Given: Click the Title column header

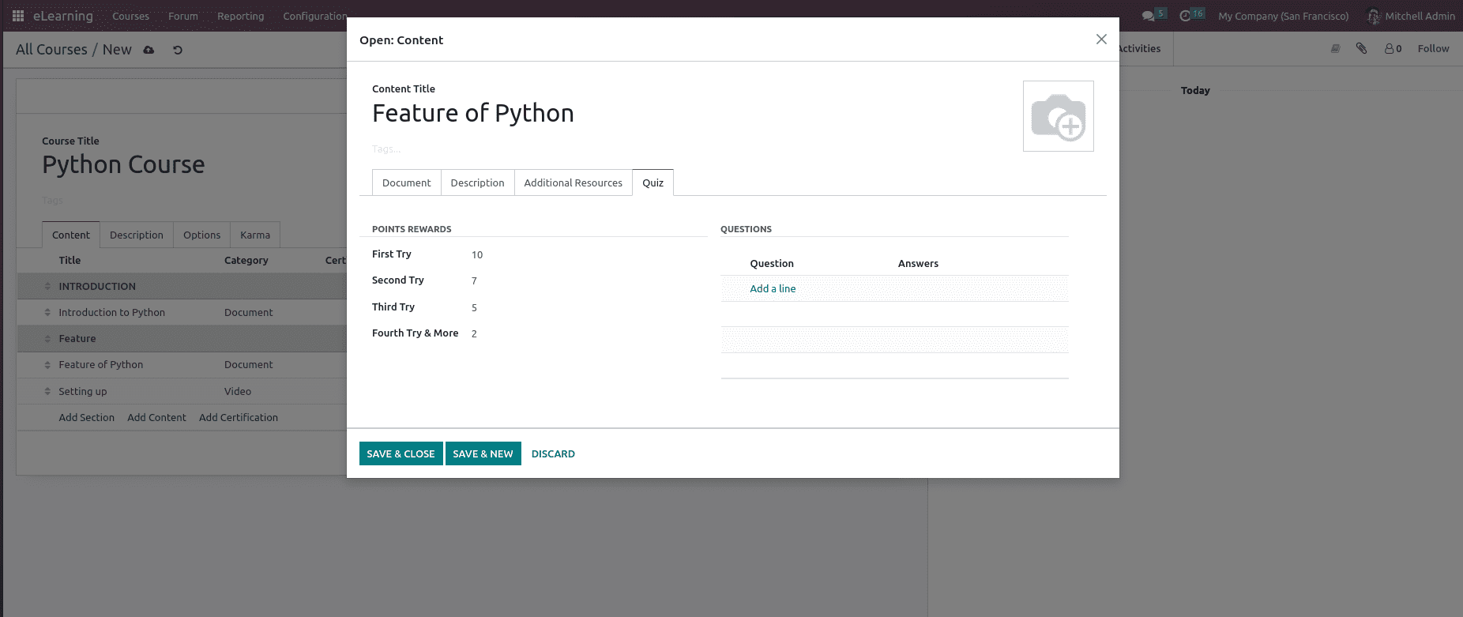Looking at the screenshot, I should [x=70, y=260].
